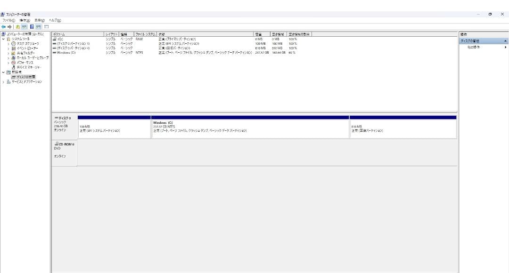Expand the 共有フォルダー tree node
The height and width of the screenshot is (273, 509).
coord(8,53)
